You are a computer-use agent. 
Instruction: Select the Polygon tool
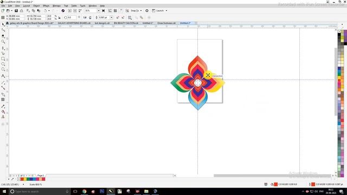(3, 69)
